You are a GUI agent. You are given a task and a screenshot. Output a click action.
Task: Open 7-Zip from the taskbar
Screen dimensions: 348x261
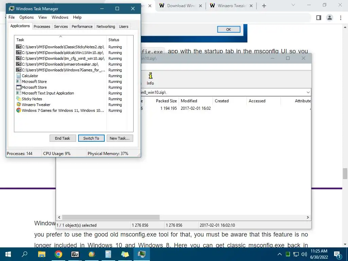[x=75, y=254]
